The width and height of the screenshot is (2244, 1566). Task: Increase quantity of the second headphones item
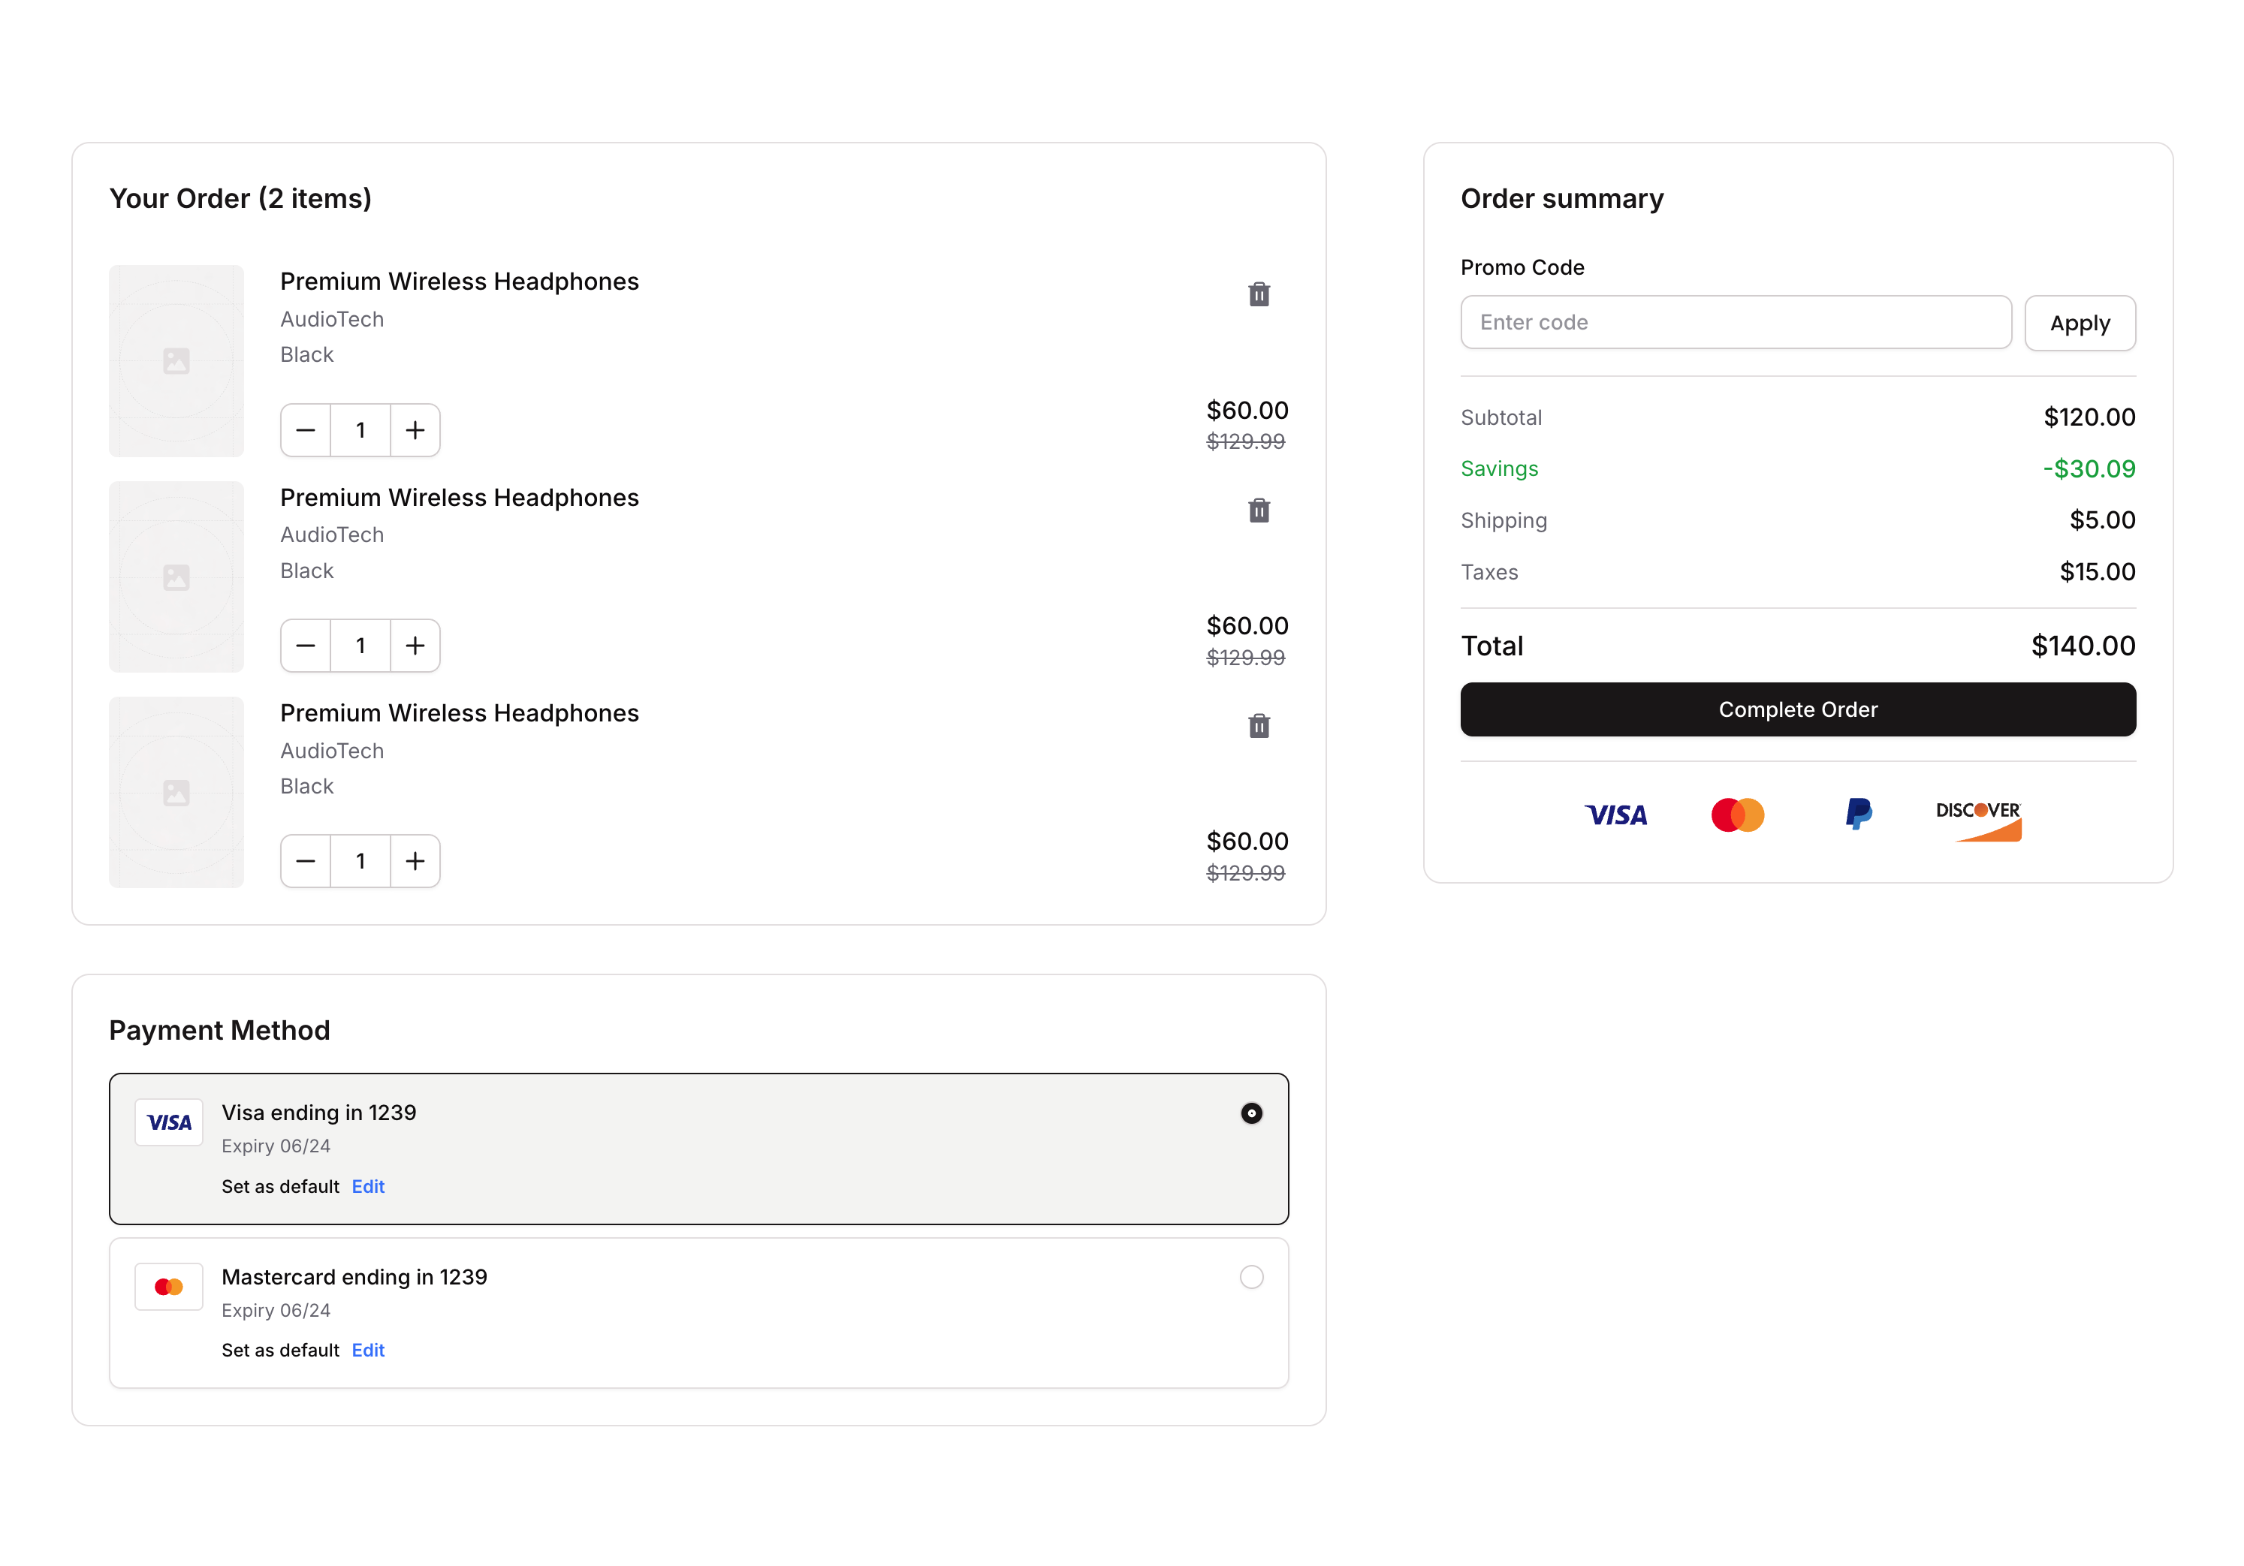point(415,646)
